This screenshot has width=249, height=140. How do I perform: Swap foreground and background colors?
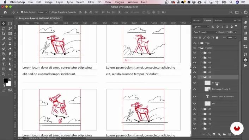tap(10, 79)
